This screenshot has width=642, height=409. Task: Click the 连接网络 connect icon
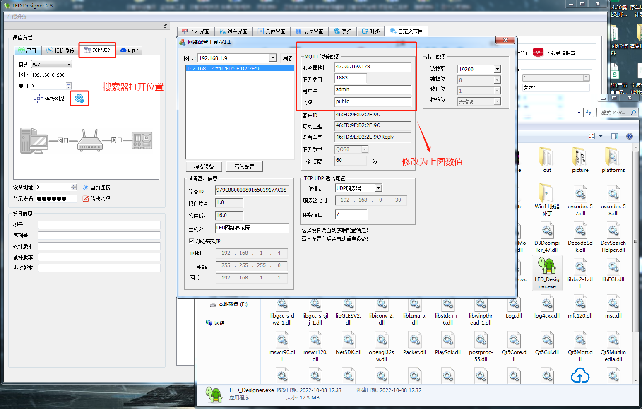pos(38,99)
